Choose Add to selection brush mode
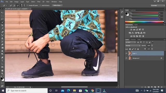 [14, 5]
